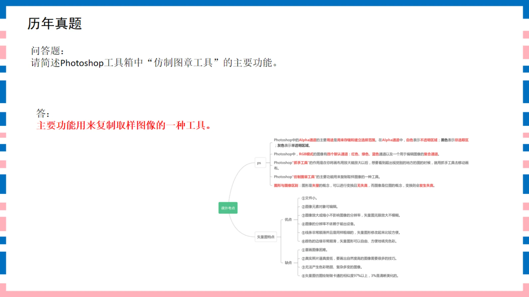Click the disadvantage item "①重画图像困难。"
This screenshot has width=529, height=297.
(x=315, y=250)
